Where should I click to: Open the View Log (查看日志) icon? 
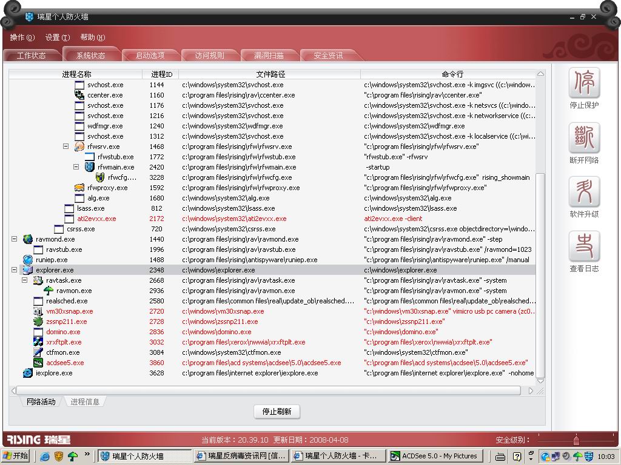(584, 246)
